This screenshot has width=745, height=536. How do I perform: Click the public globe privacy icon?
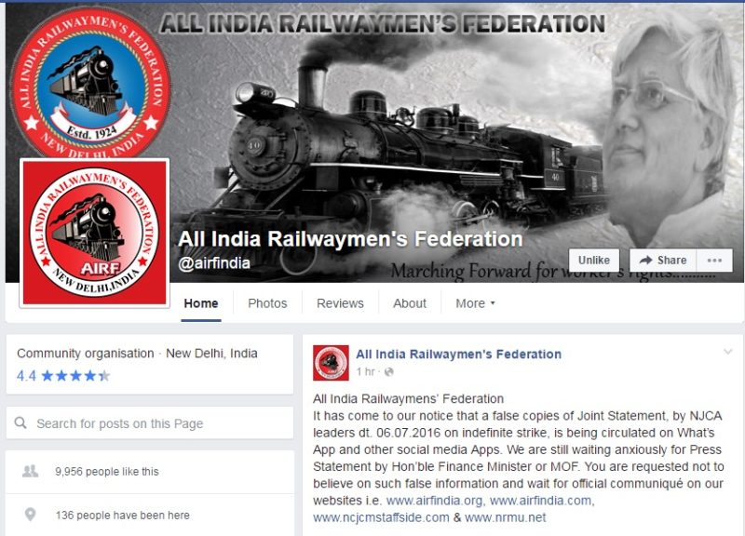click(x=388, y=371)
